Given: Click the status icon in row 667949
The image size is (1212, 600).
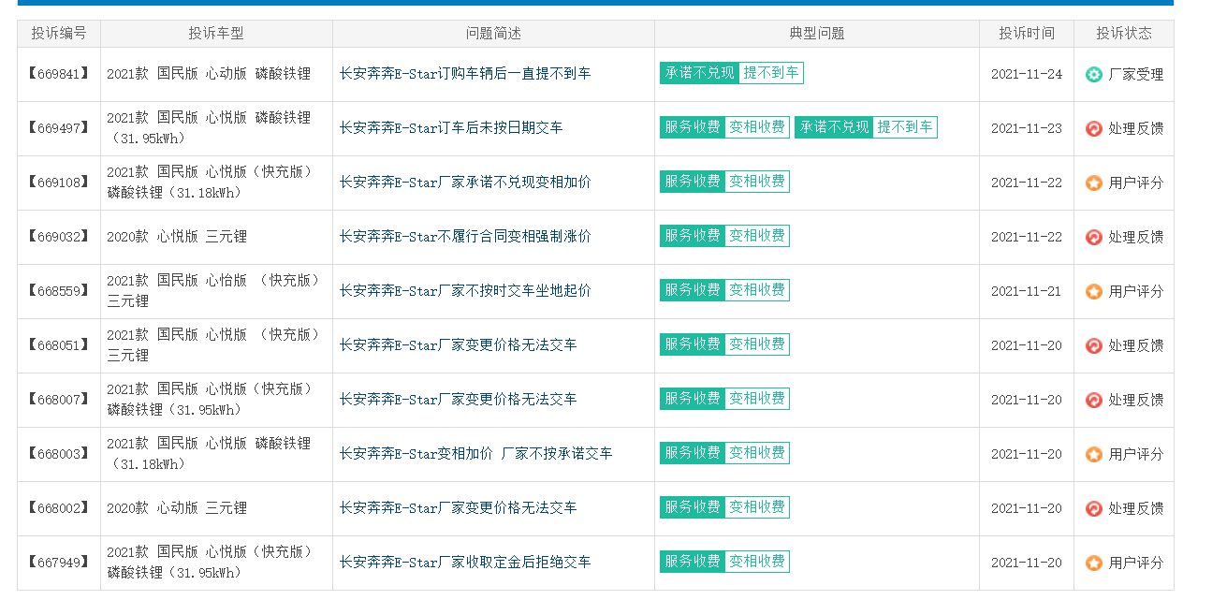Looking at the screenshot, I should 1093,563.
